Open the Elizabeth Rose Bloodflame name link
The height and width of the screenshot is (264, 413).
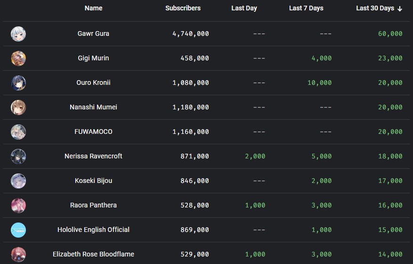tap(93, 254)
